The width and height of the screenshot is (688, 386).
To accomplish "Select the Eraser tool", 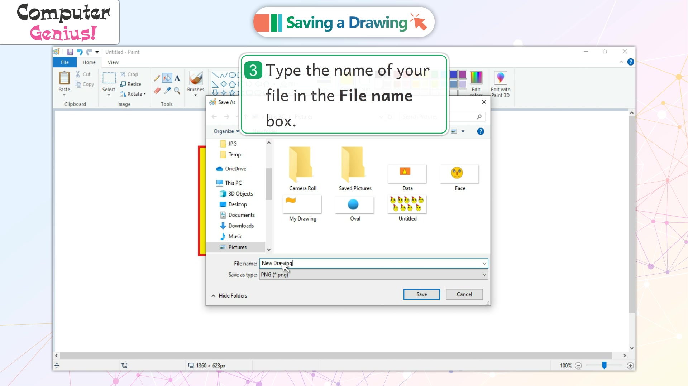I will click(x=157, y=91).
